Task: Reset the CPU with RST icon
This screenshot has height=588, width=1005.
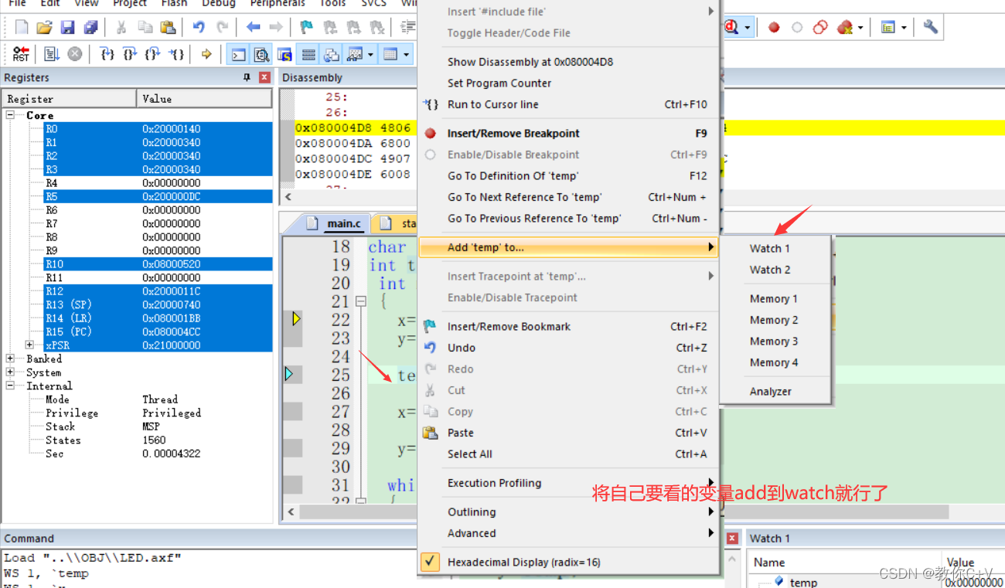Action: [21, 55]
